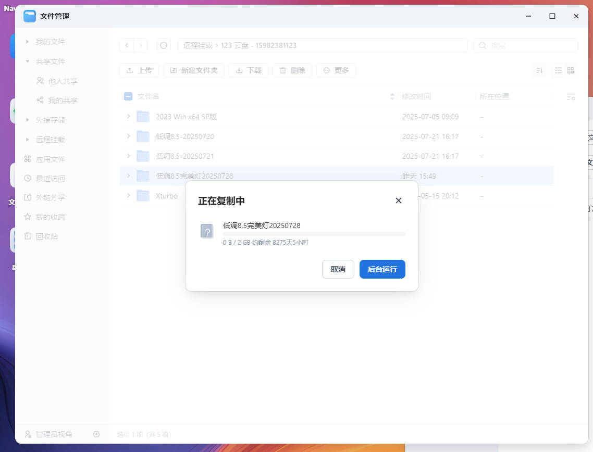Open 最近访问 in sidebar
This screenshot has width=593, height=452.
51,179
